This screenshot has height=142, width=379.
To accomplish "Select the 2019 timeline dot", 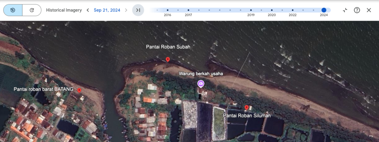I will coord(251,10).
